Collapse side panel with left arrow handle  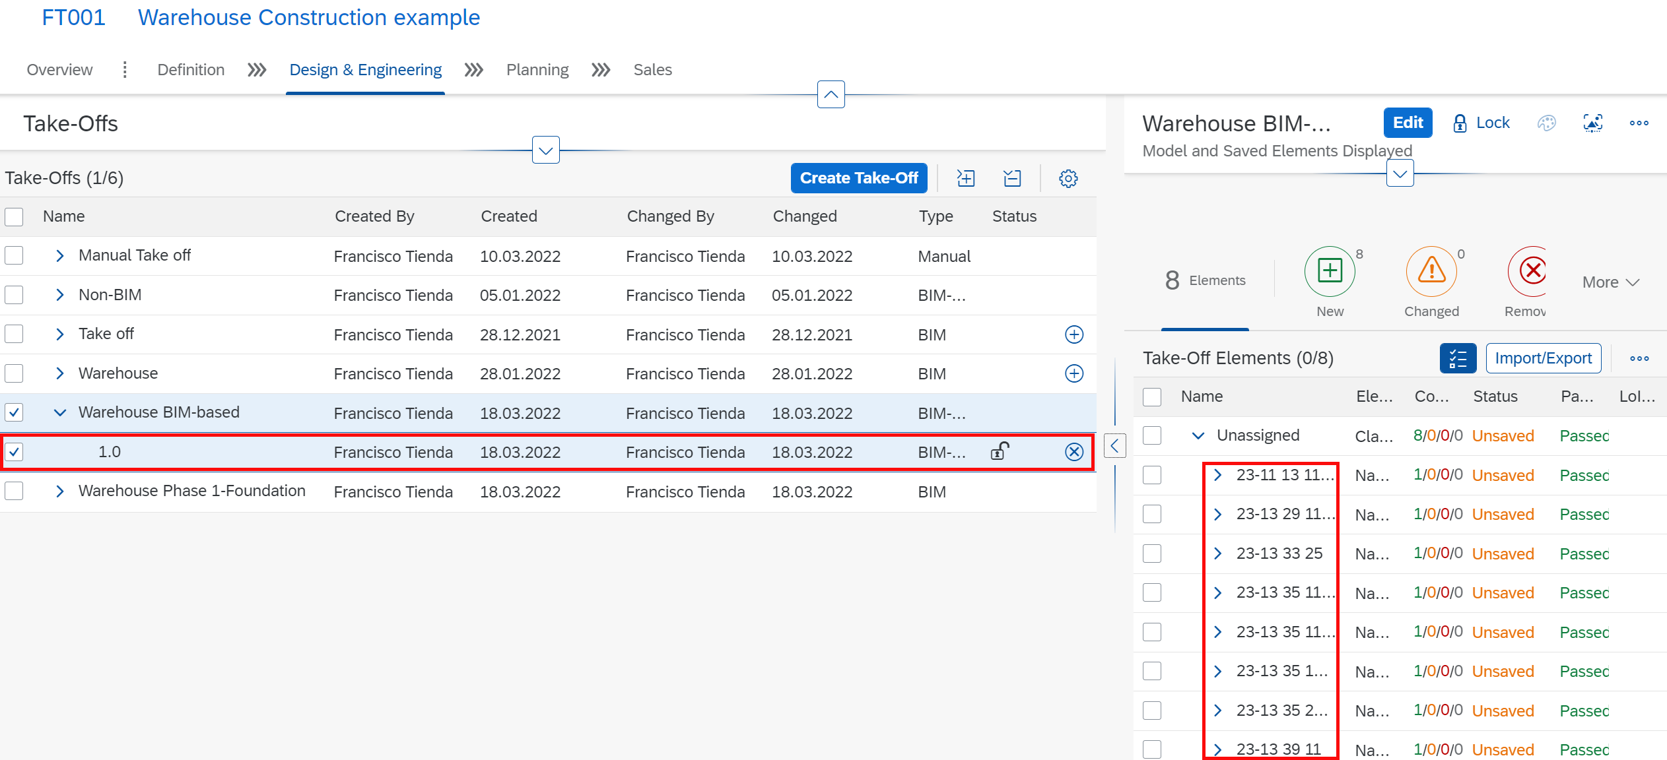pyautogui.click(x=1114, y=447)
